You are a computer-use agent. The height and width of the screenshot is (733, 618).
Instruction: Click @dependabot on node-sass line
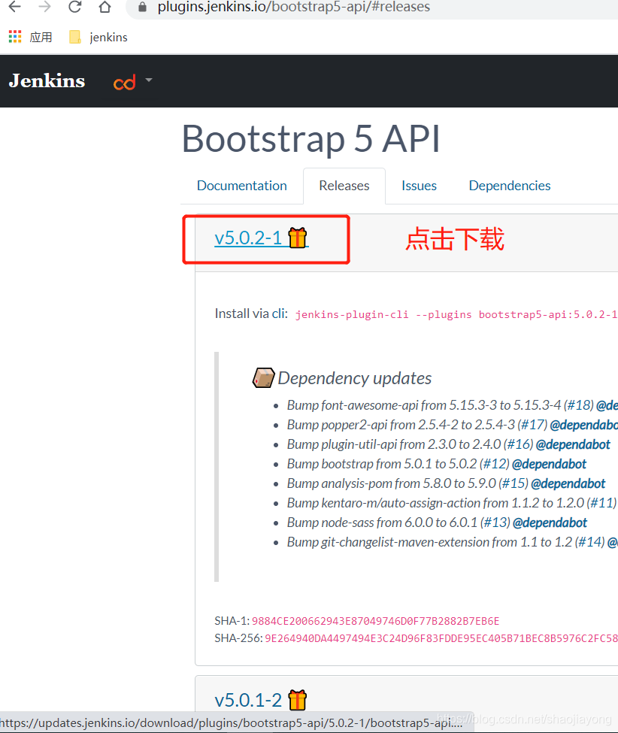(x=550, y=522)
